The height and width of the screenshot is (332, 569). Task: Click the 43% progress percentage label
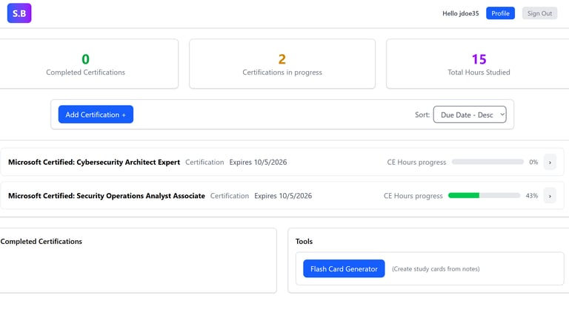point(531,196)
